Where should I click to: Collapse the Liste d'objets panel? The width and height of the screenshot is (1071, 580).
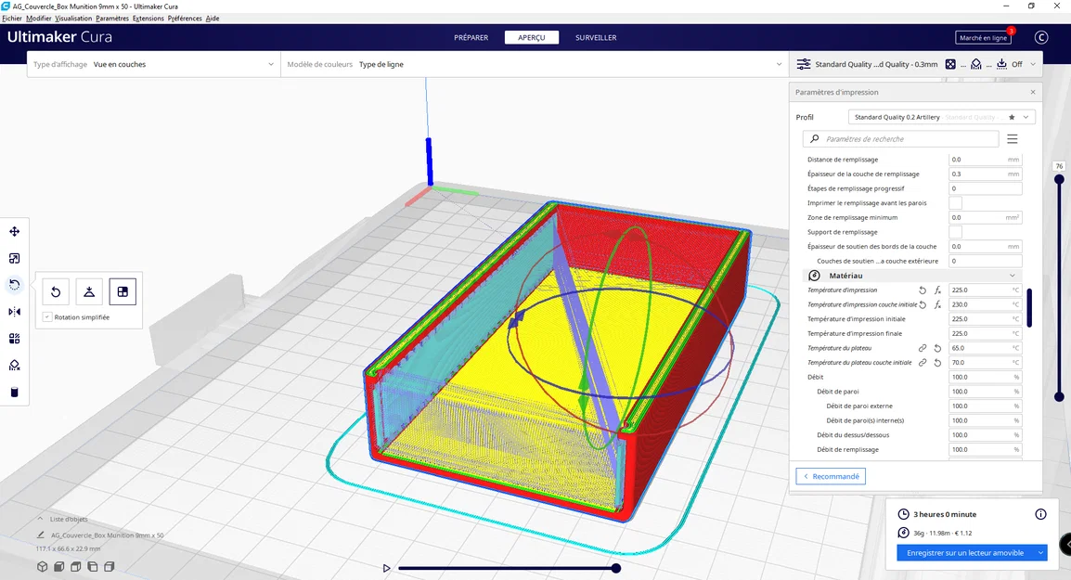click(x=40, y=519)
